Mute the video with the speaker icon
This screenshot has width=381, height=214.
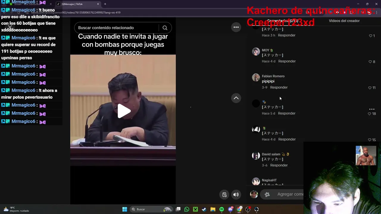pos(236,195)
